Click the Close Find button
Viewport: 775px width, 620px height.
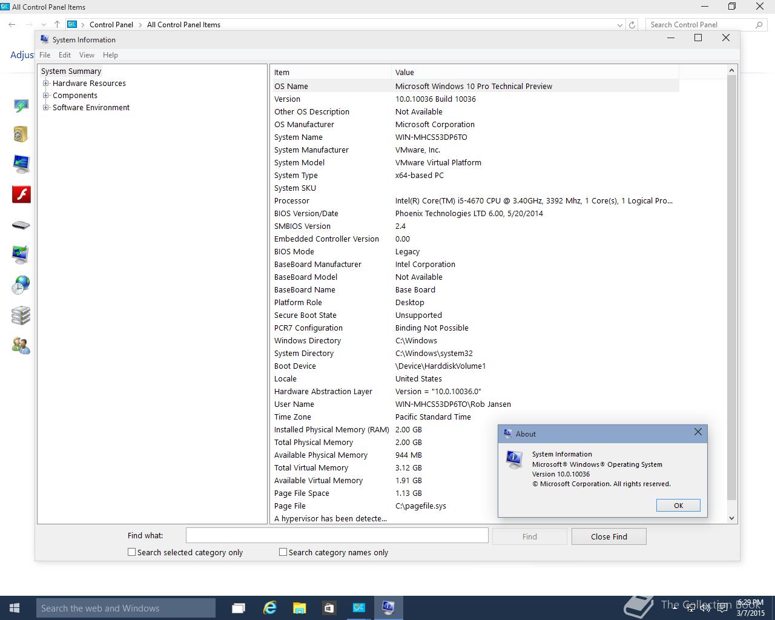point(609,536)
